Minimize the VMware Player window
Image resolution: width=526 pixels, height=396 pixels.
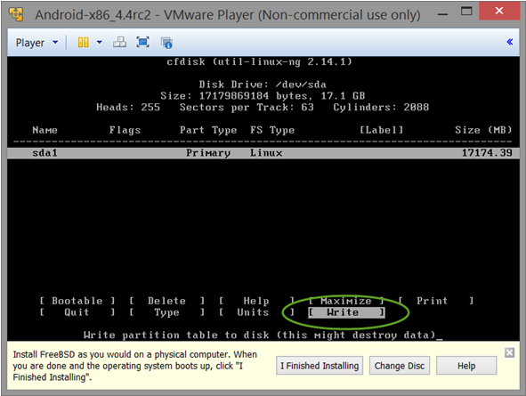tap(443, 13)
